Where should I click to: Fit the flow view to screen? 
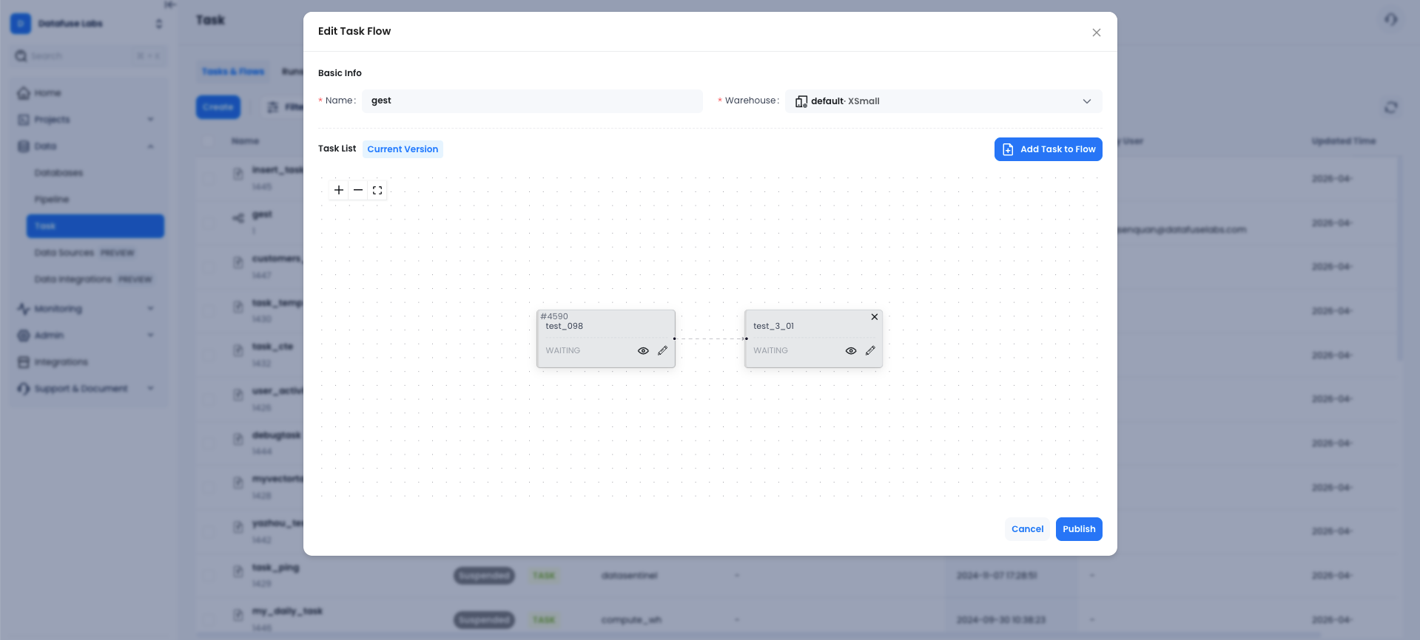pos(377,190)
